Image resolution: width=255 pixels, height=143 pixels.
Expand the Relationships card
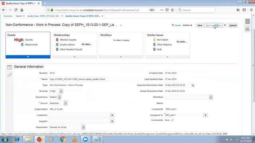75,57
